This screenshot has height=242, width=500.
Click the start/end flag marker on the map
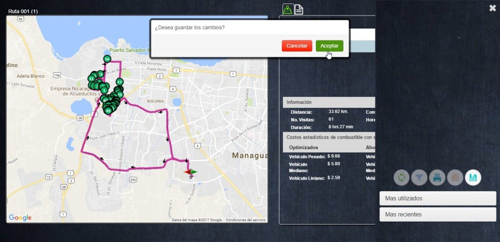pyautogui.click(x=190, y=172)
